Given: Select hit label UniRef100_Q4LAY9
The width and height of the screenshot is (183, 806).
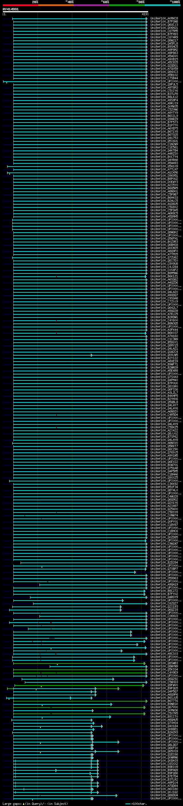Looking at the screenshot, I should (x=164, y=424).
